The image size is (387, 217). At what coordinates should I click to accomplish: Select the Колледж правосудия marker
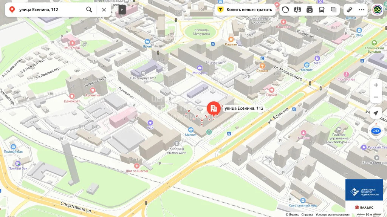click(177, 144)
